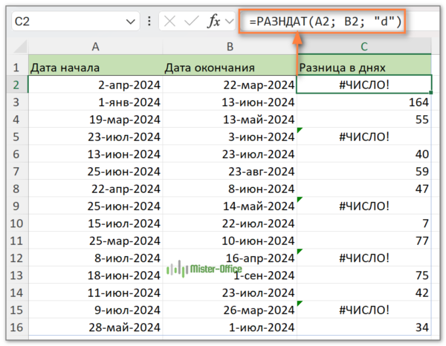Select cell C2 with #ЧИСЛО! error
This screenshot has width=446, height=346.
363,84
